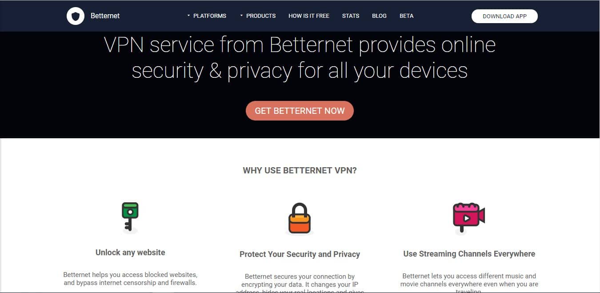Navigate to the STATS section
The height and width of the screenshot is (293, 600).
pos(351,16)
